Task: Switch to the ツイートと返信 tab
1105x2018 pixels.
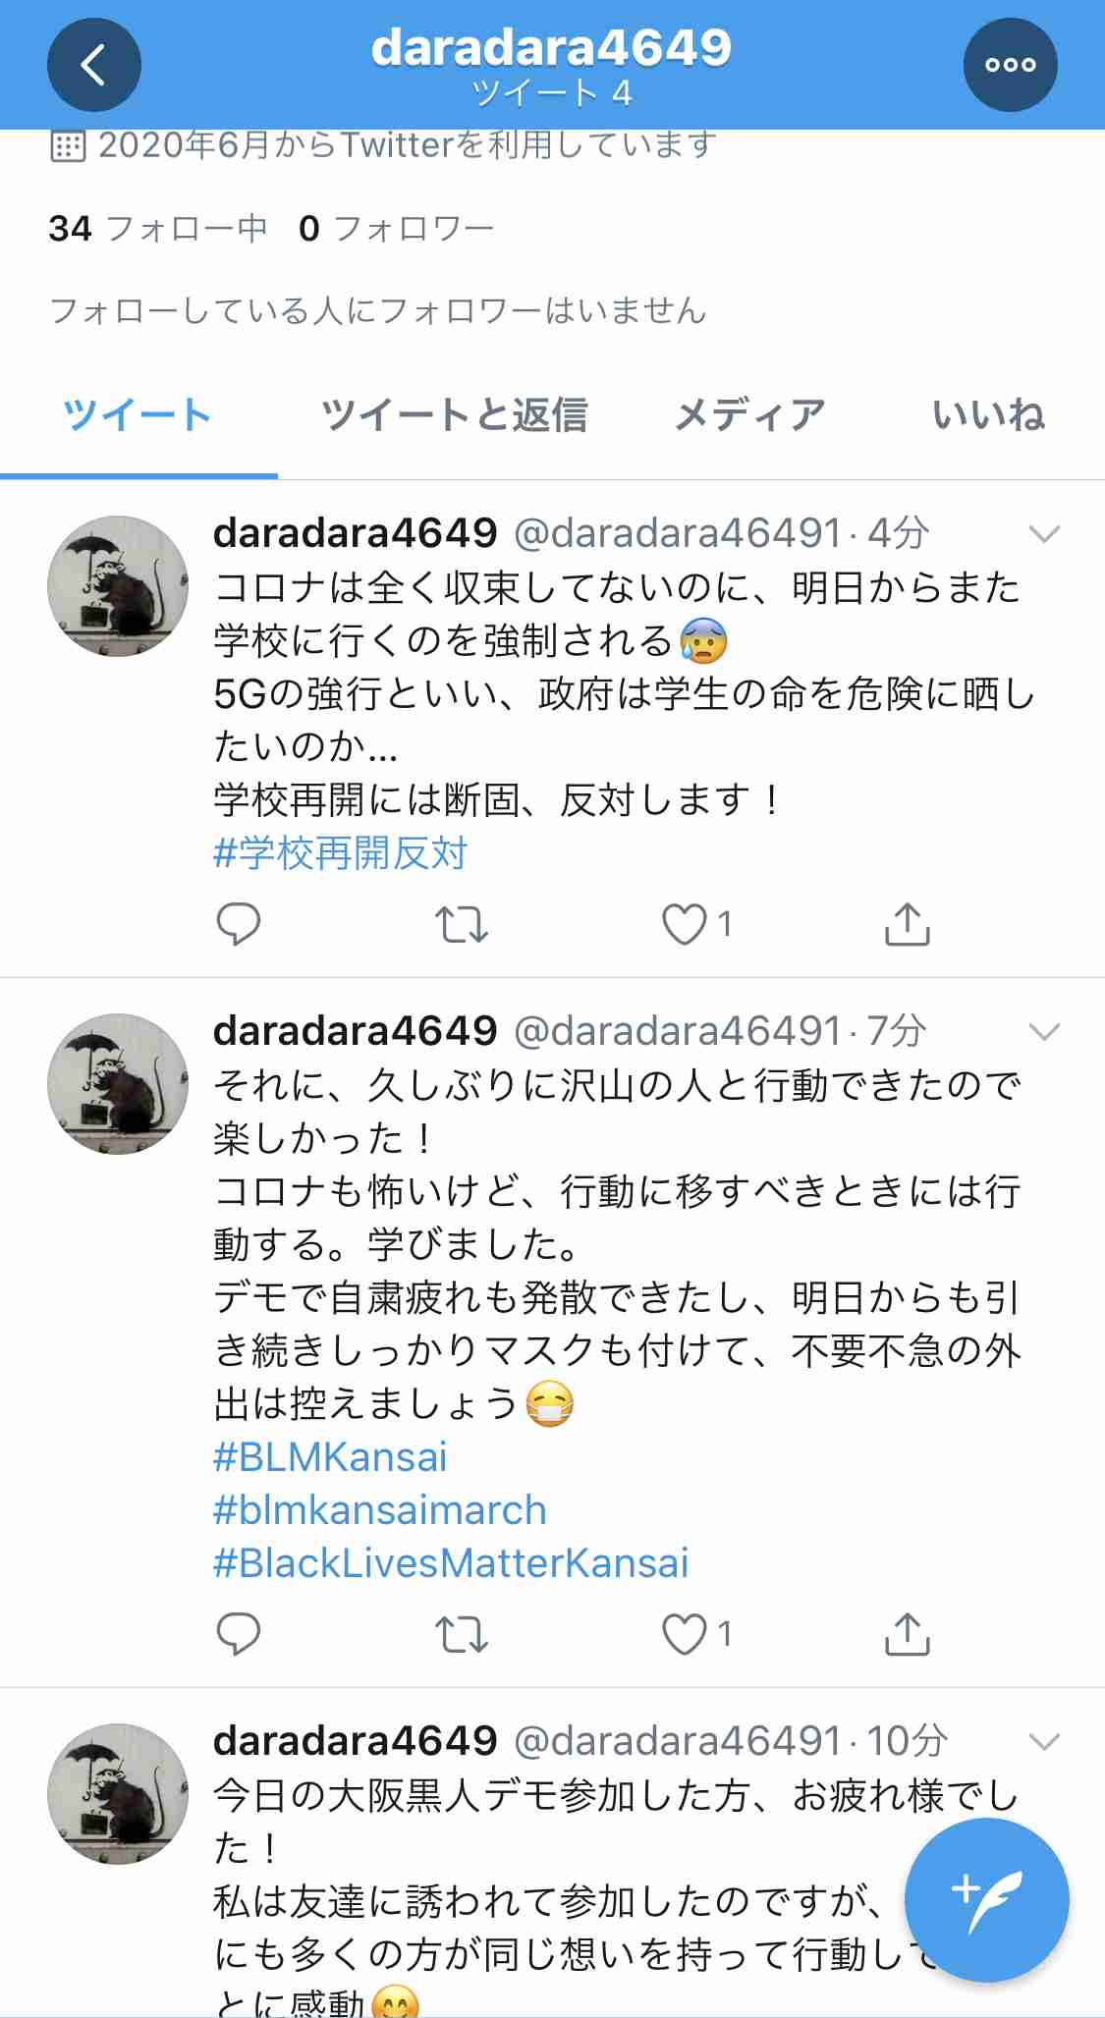Action: [x=454, y=415]
